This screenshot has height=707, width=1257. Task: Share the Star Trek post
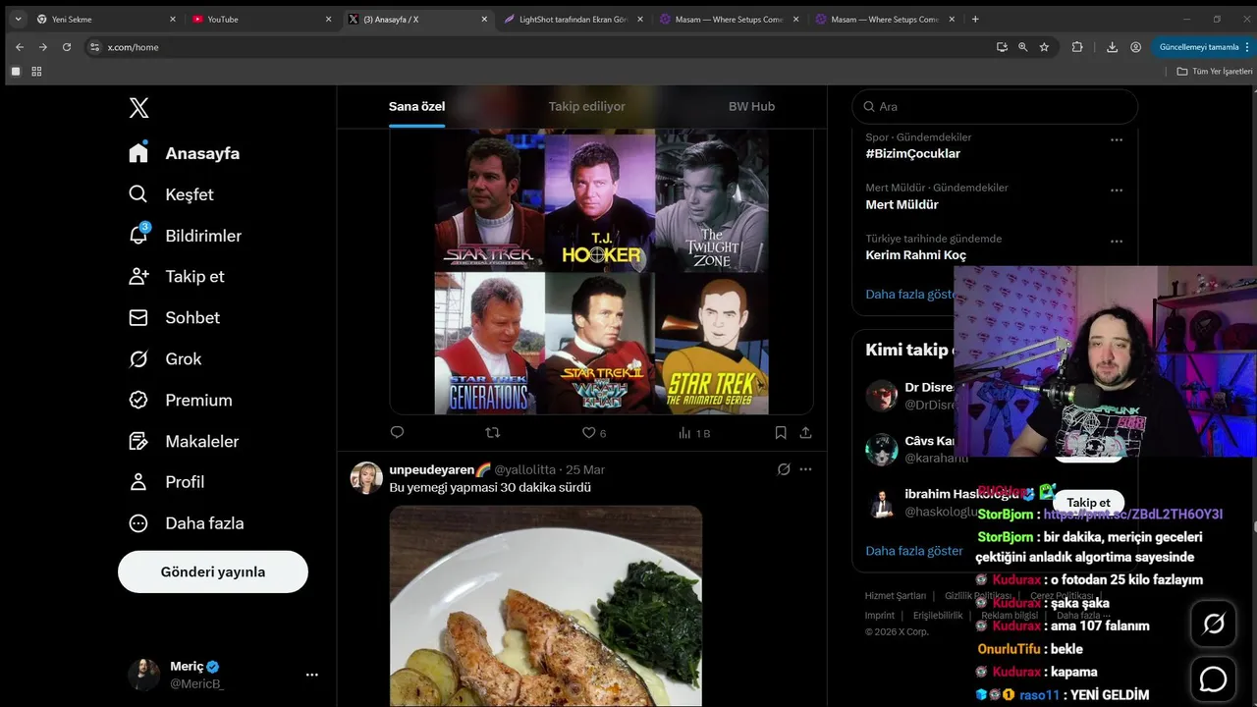tap(806, 432)
